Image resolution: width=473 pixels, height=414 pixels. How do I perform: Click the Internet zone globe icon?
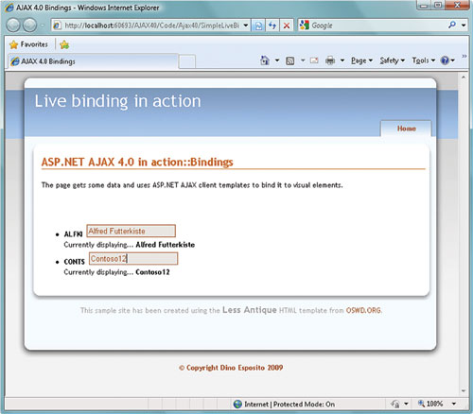(x=237, y=405)
